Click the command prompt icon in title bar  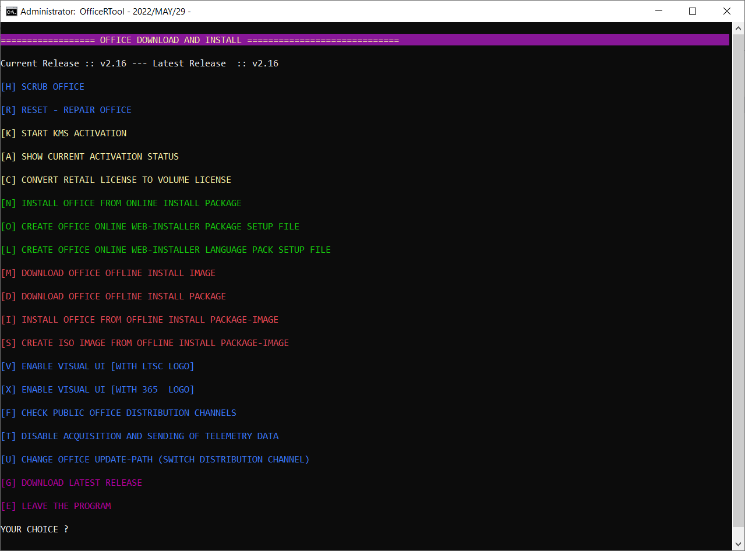pos(11,11)
